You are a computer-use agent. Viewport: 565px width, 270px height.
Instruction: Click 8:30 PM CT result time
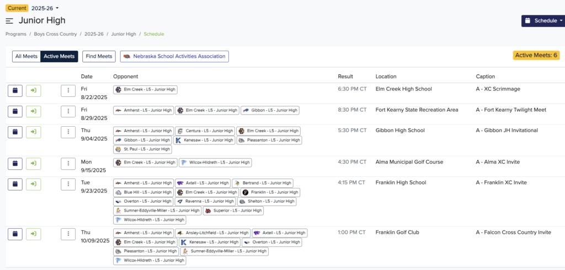click(352, 110)
